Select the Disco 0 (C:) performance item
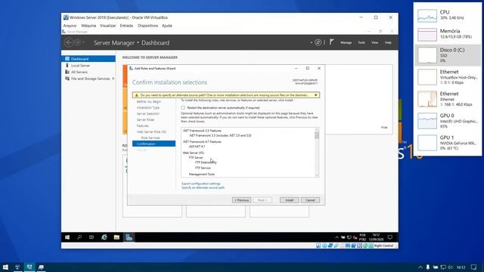The height and width of the screenshot is (272, 484). (448, 55)
